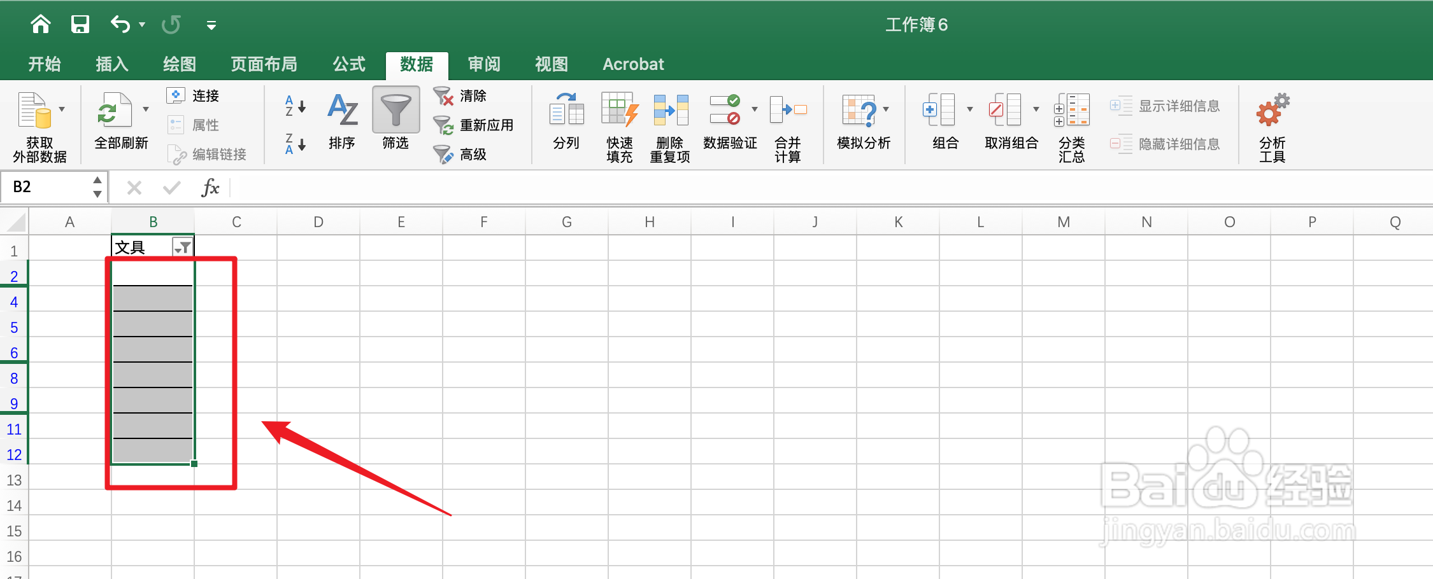Click the 编辑链接 button
The width and height of the screenshot is (1433, 579).
206,154
